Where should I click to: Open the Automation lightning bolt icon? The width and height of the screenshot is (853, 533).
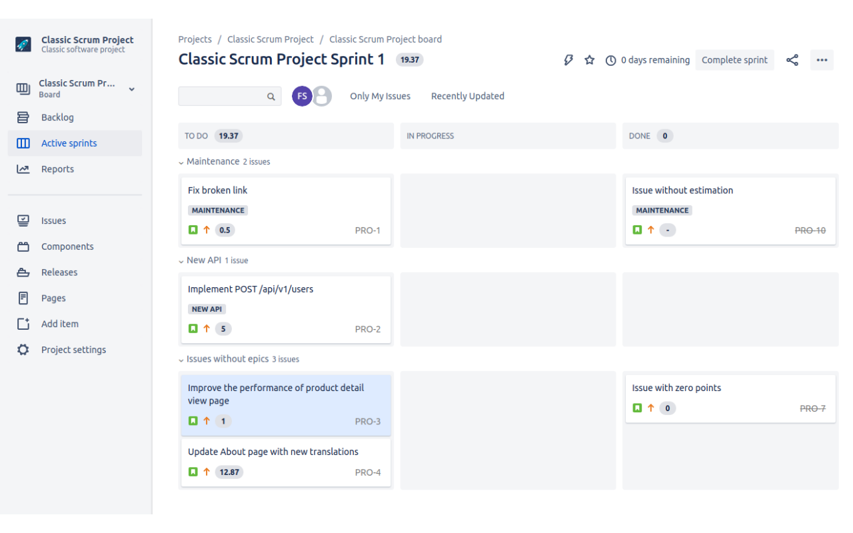pyautogui.click(x=568, y=60)
